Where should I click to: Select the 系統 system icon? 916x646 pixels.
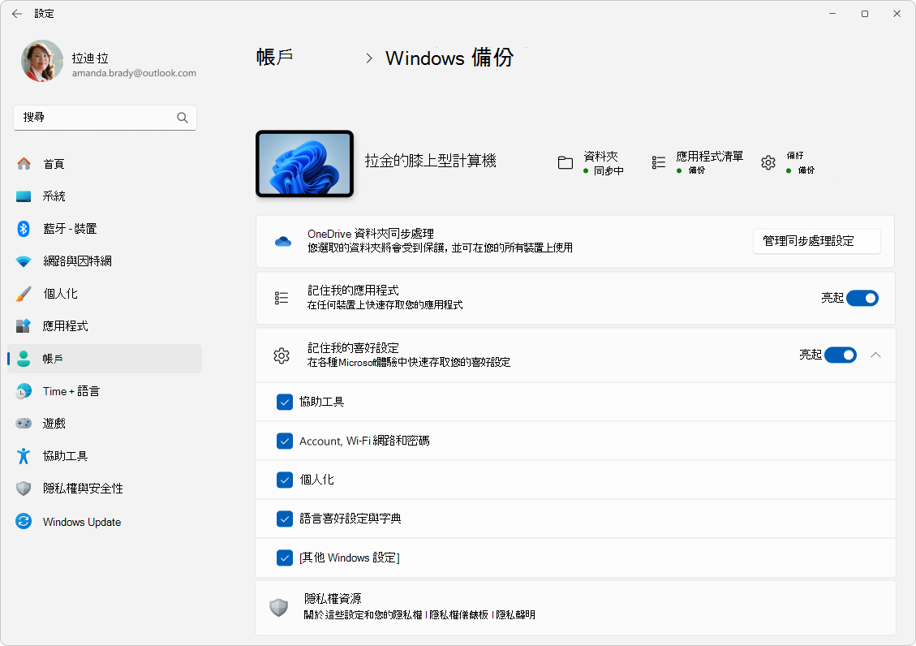tap(24, 196)
